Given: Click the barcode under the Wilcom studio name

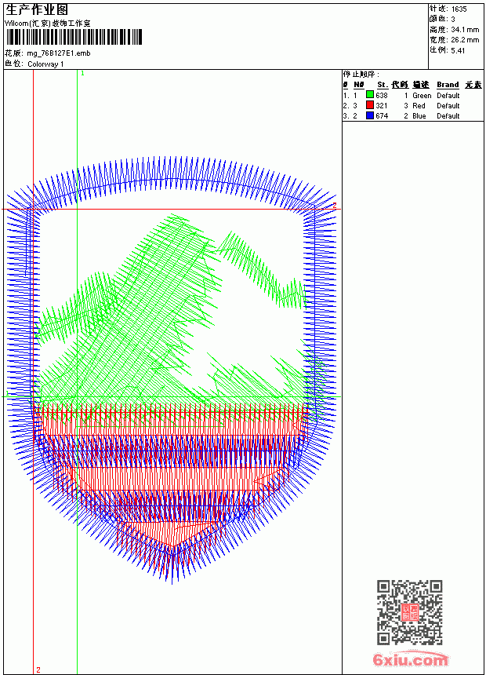Looking at the screenshot, I should tap(74, 37).
